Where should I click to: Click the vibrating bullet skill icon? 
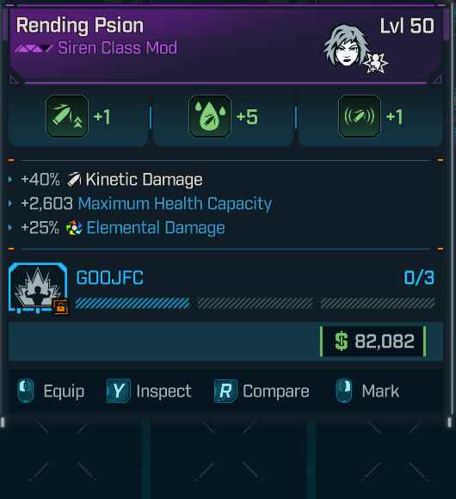pos(360,116)
